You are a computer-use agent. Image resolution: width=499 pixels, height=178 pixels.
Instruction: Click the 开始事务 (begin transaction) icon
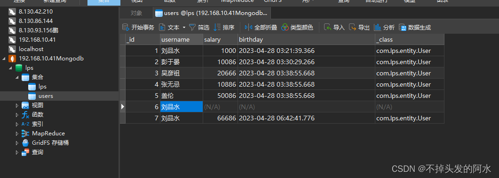click(x=126, y=27)
